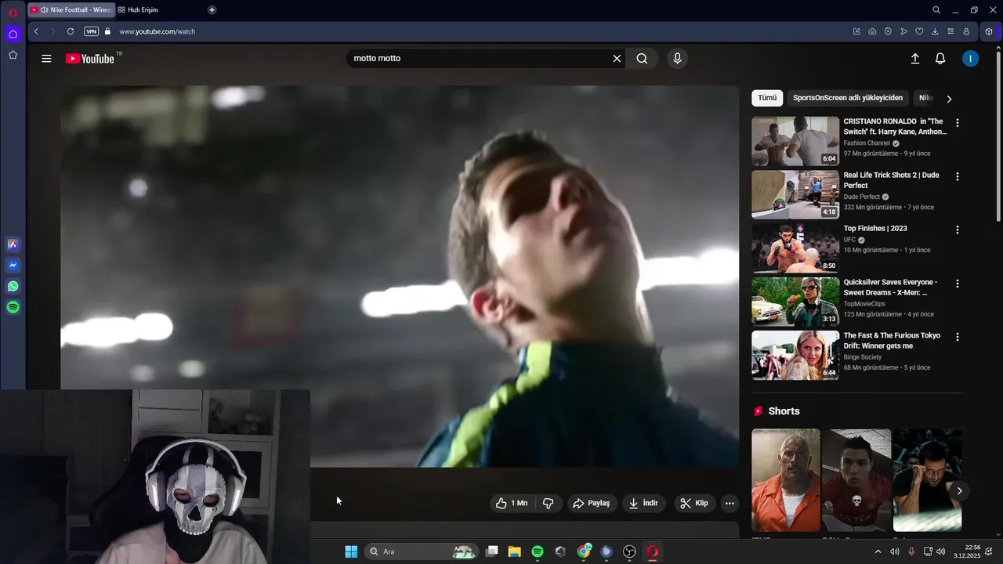This screenshot has width=1003, height=564.
Task: Start voice search with the microphone
Action: point(677,59)
